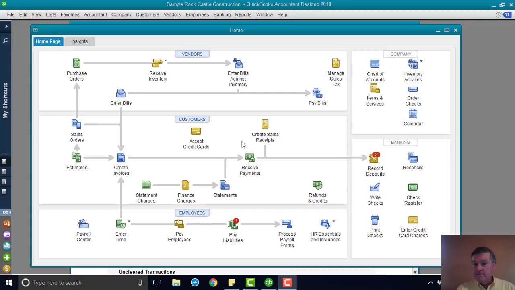Open Sales Orders
515x290 pixels.
tap(76, 124)
